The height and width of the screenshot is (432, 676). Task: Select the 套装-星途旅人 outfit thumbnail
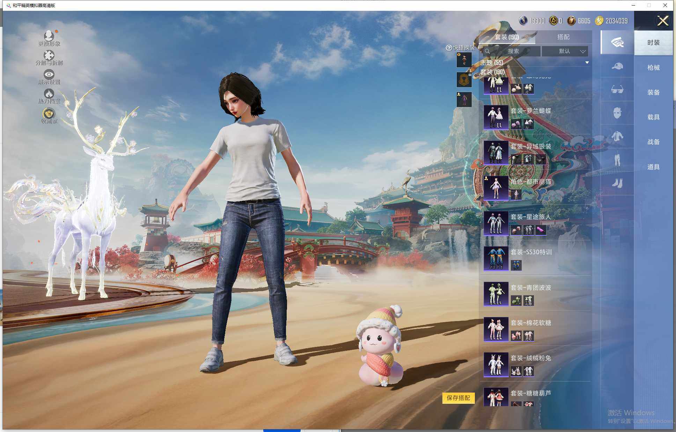click(496, 223)
